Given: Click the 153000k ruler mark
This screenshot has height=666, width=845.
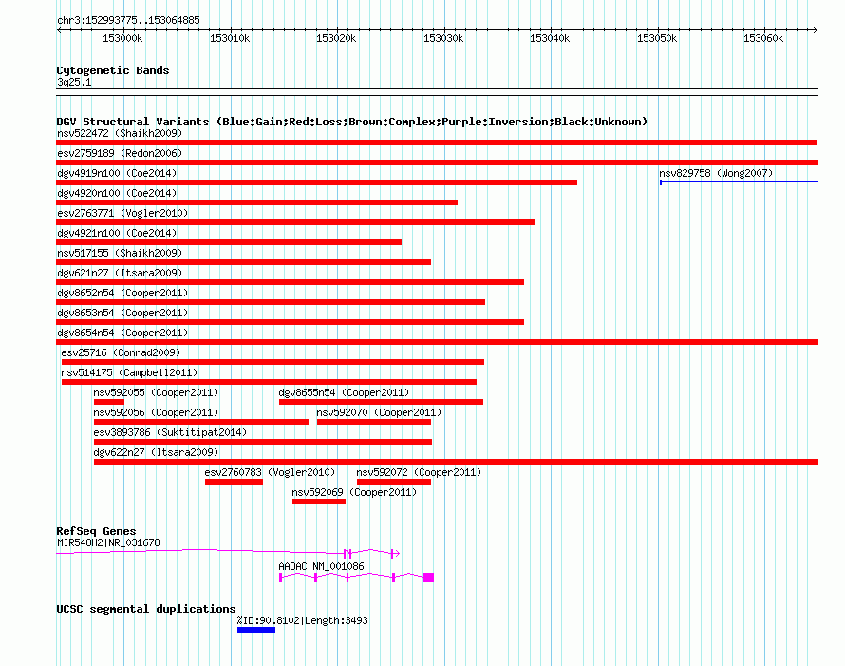Looking at the screenshot, I should pos(122,38).
